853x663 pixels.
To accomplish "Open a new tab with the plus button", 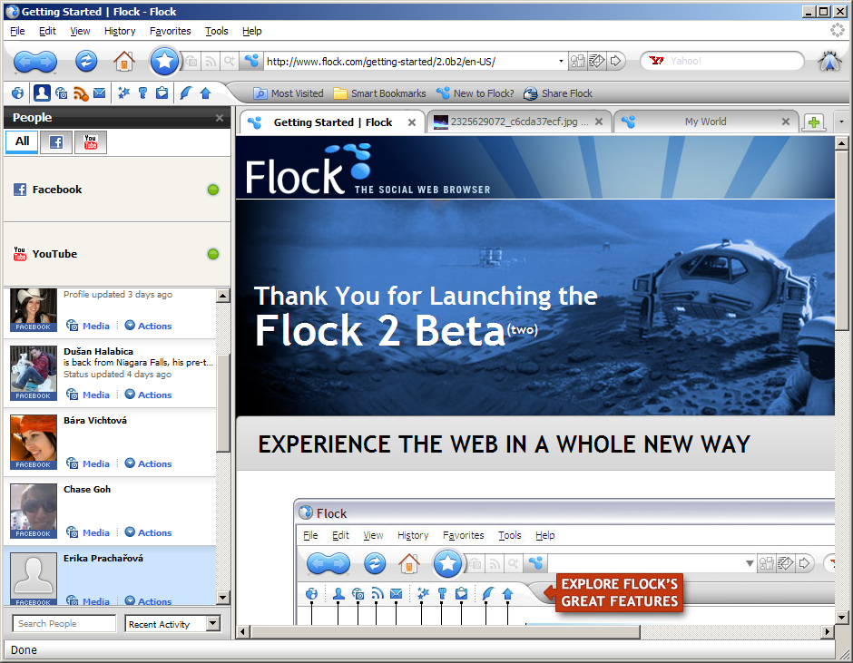I will click(814, 122).
